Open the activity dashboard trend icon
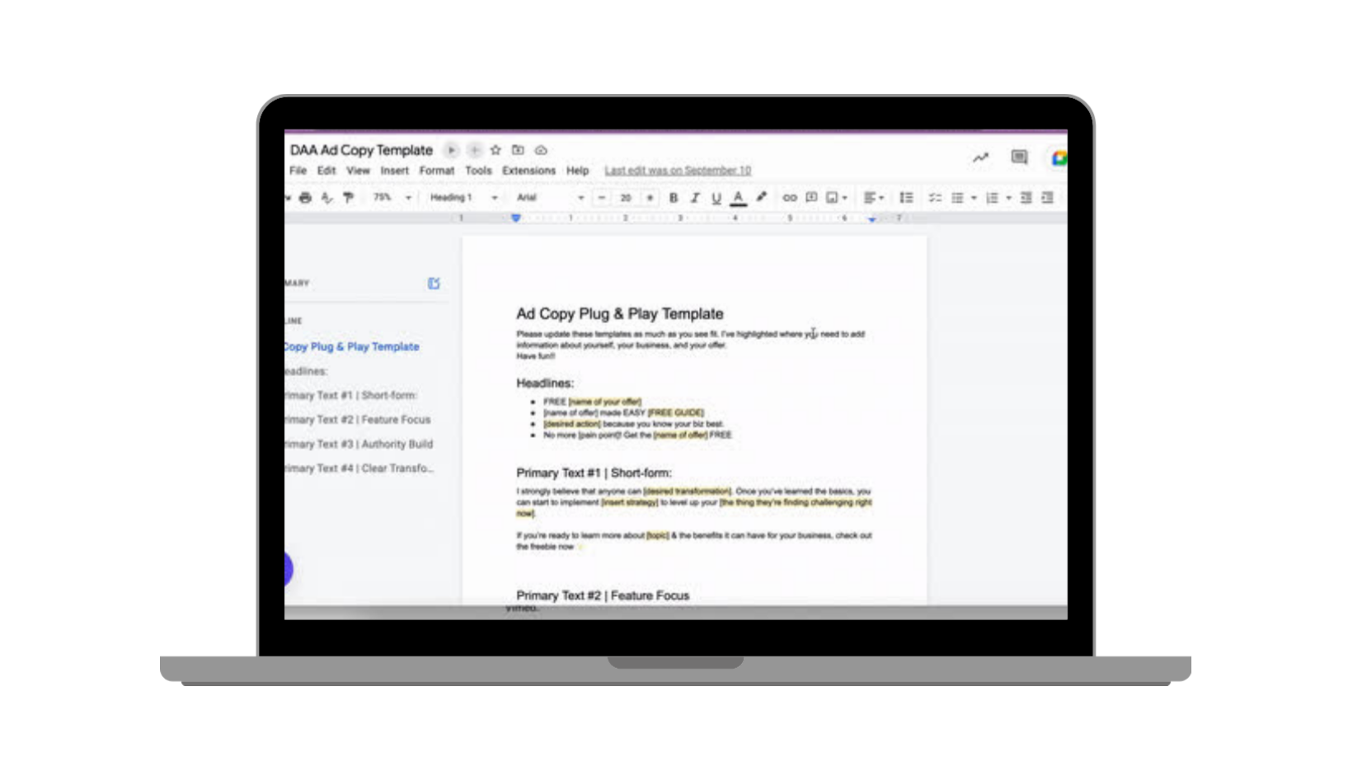This screenshot has width=1352, height=762. tap(980, 158)
